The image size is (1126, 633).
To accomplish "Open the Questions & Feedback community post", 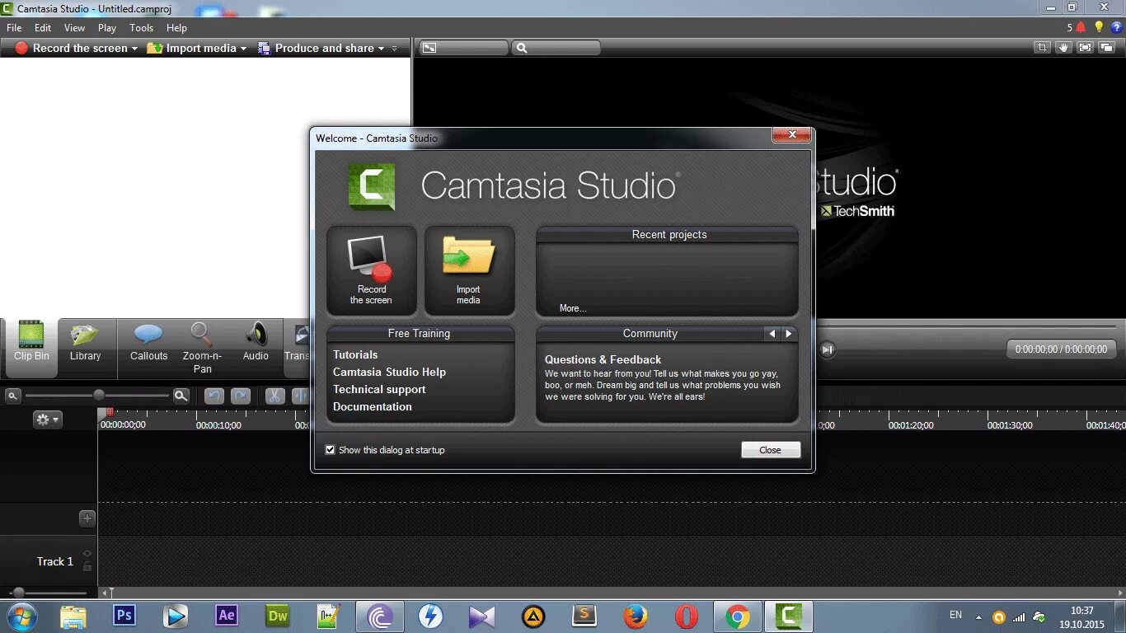I will pos(603,359).
